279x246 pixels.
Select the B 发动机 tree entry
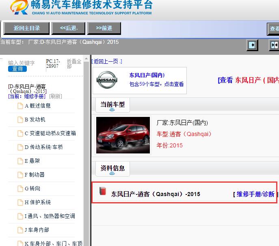(x=35, y=119)
